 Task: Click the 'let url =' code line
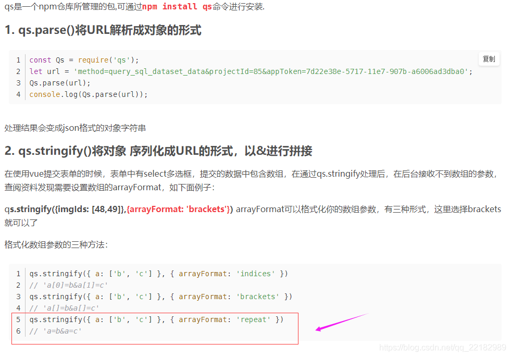[251, 71]
